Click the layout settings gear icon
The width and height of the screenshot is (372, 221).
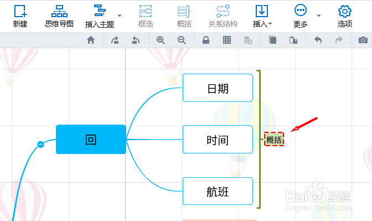coord(248,40)
